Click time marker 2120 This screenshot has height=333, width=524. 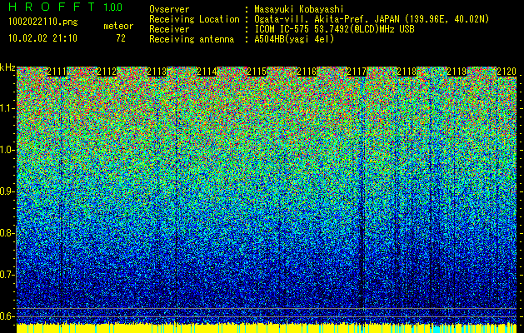point(507,72)
